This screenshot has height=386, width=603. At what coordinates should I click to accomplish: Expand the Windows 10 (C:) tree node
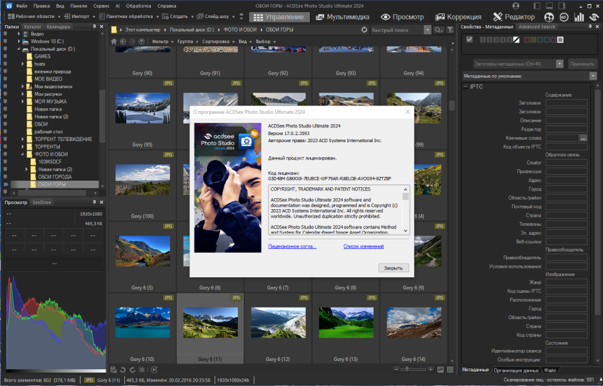coord(19,41)
